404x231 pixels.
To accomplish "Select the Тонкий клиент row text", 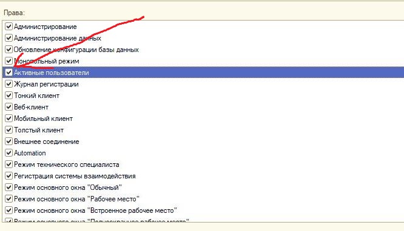I will point(36,96).
